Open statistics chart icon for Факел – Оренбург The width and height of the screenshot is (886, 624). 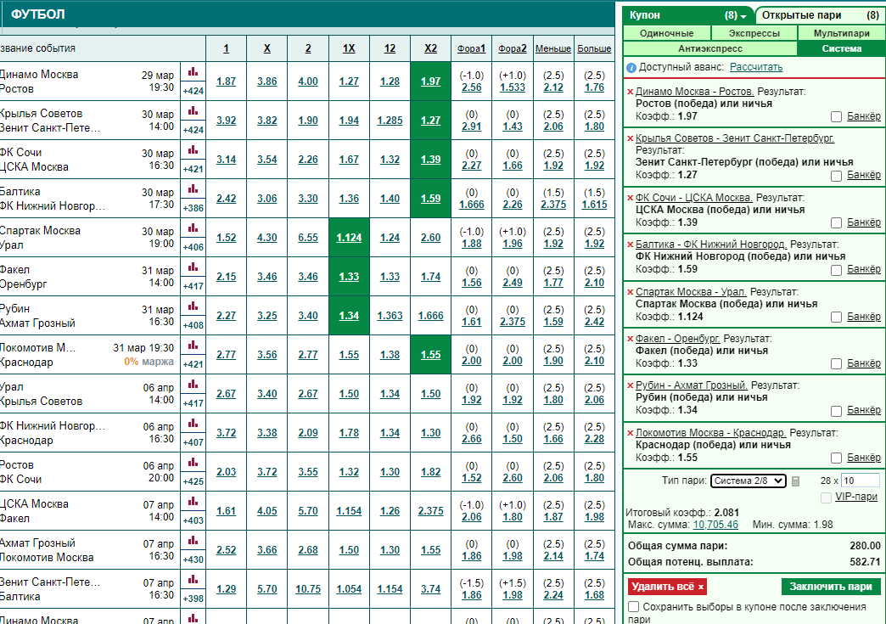pyautogui.click(x=193, y=267)
